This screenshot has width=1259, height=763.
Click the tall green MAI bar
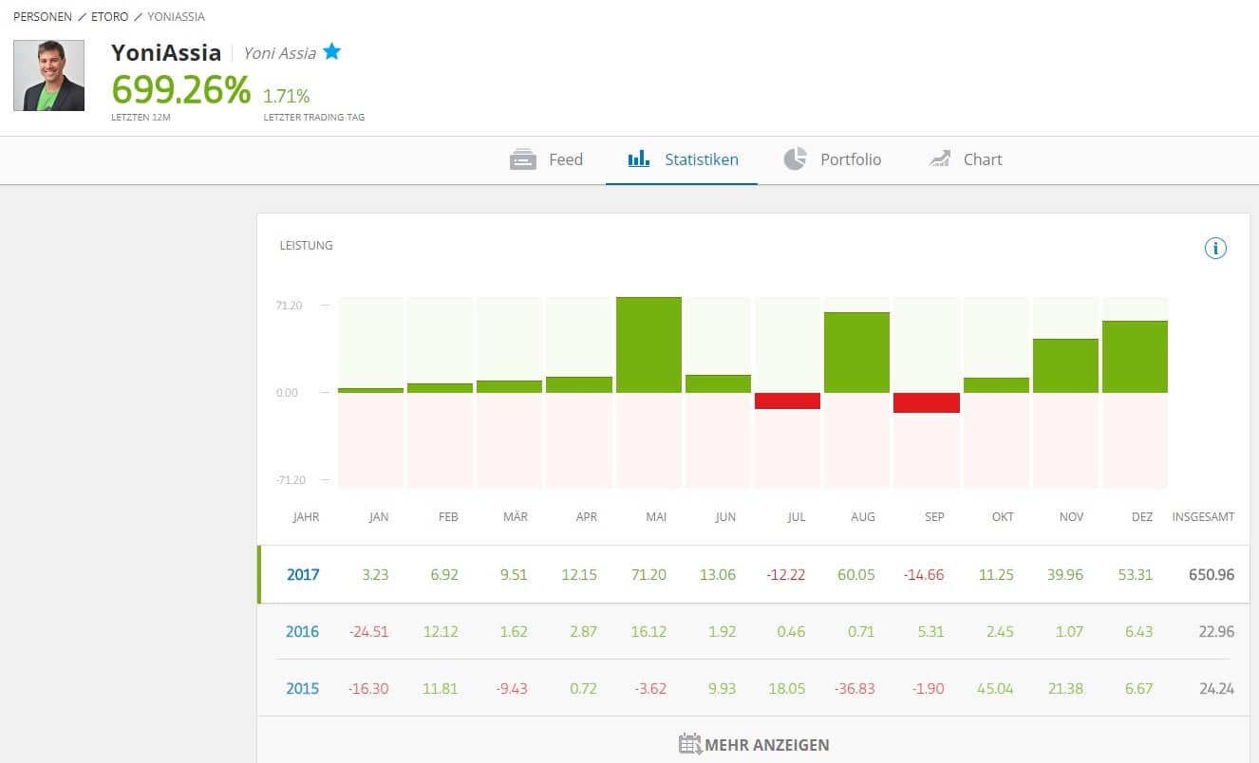[x=648, y=344]
